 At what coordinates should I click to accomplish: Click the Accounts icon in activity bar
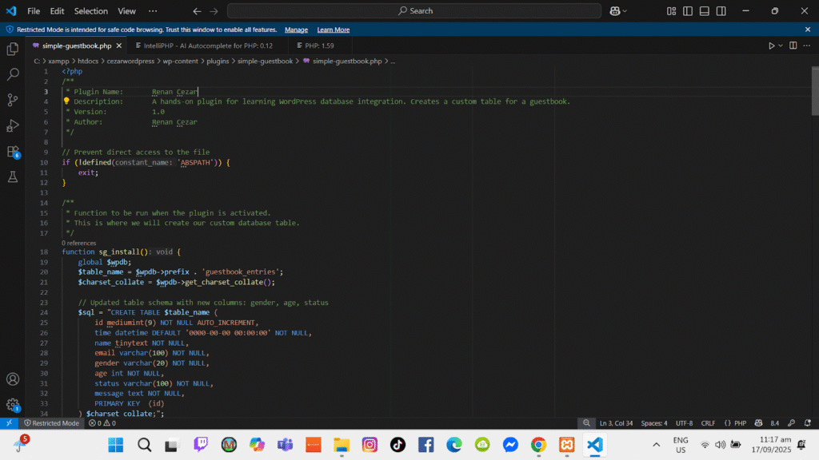(x=13, y=379)
